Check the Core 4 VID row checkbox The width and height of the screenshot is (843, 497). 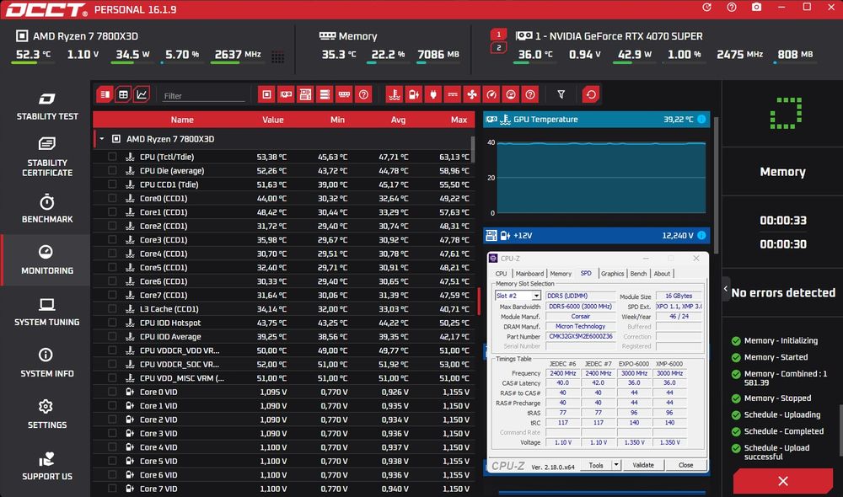click(x=112, y=447)
